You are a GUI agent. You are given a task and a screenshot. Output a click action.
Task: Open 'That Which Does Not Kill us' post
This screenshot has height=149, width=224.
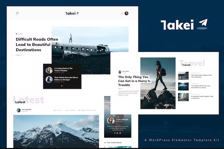66,79
